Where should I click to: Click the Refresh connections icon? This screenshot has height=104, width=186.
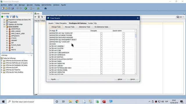[x=8, y=17]
